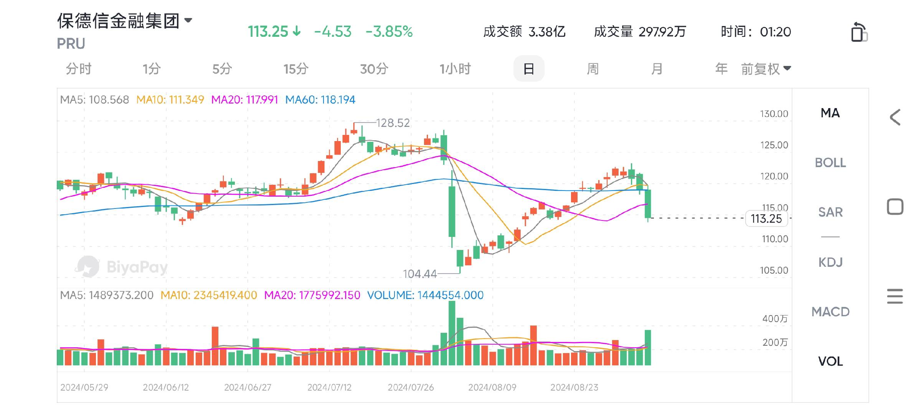The height and width of the screenshot is (414, 921).
Task: Click the 130.00 price axis label
Action: click(774, 114)
